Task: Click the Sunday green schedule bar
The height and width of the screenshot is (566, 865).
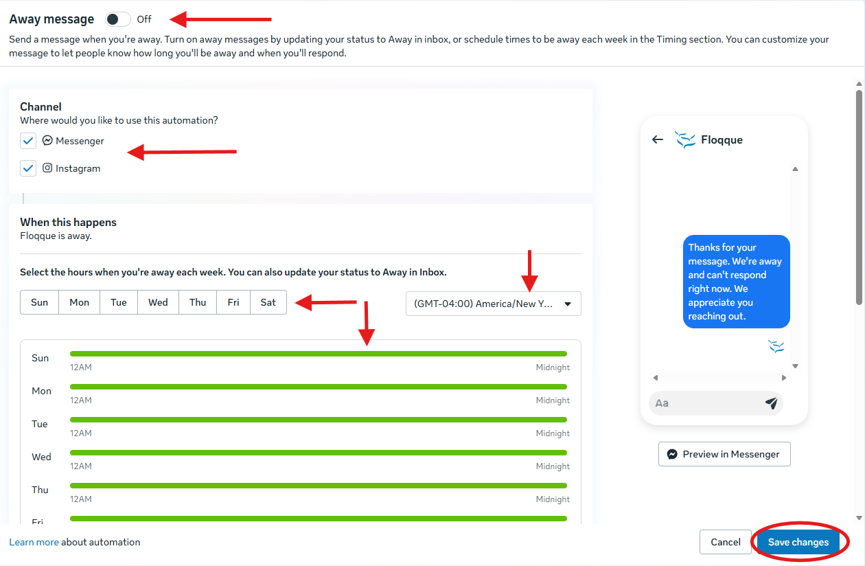Action: click(x=319, y=354)
